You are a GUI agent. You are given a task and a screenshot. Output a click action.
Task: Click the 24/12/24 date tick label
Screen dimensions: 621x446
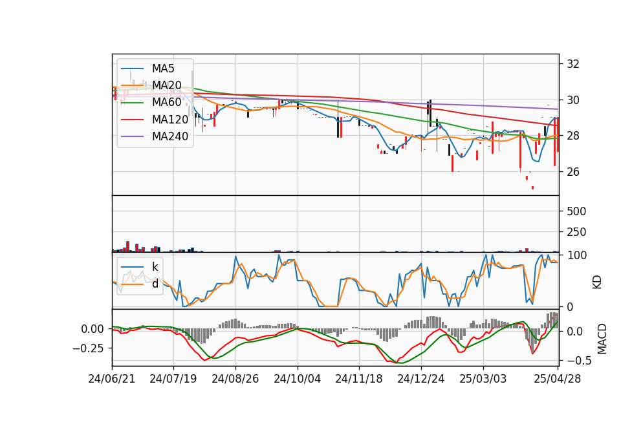421,379
